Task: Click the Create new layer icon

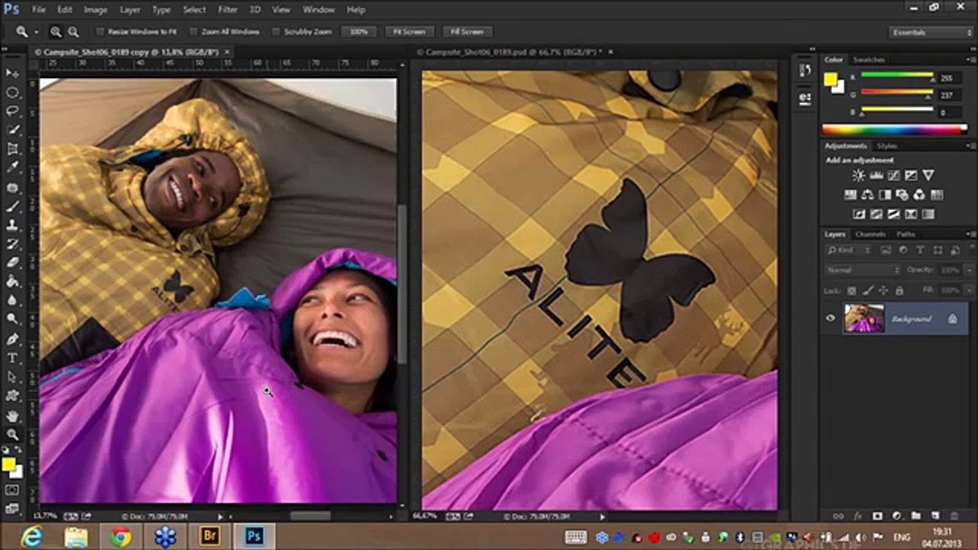Action: click(x=935, y=516)
